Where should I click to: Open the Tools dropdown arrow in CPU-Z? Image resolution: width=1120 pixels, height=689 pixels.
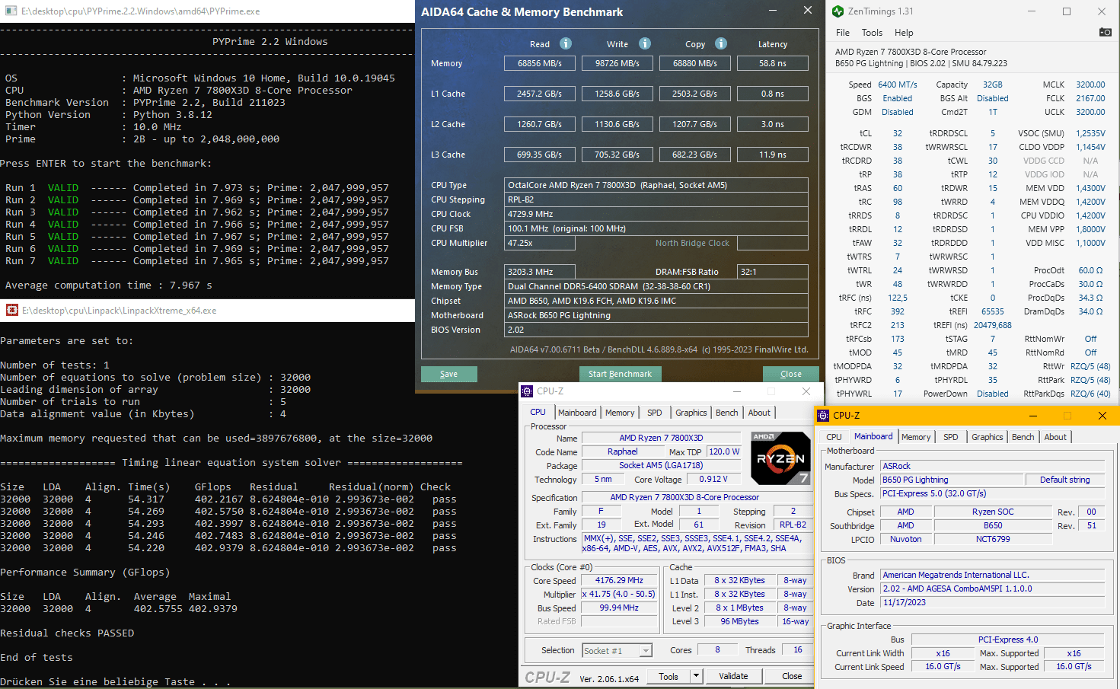(x=695, y=676)
